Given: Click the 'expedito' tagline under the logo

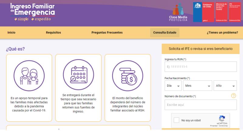Looking at the screenshot, I should click(x=41, y=19).
